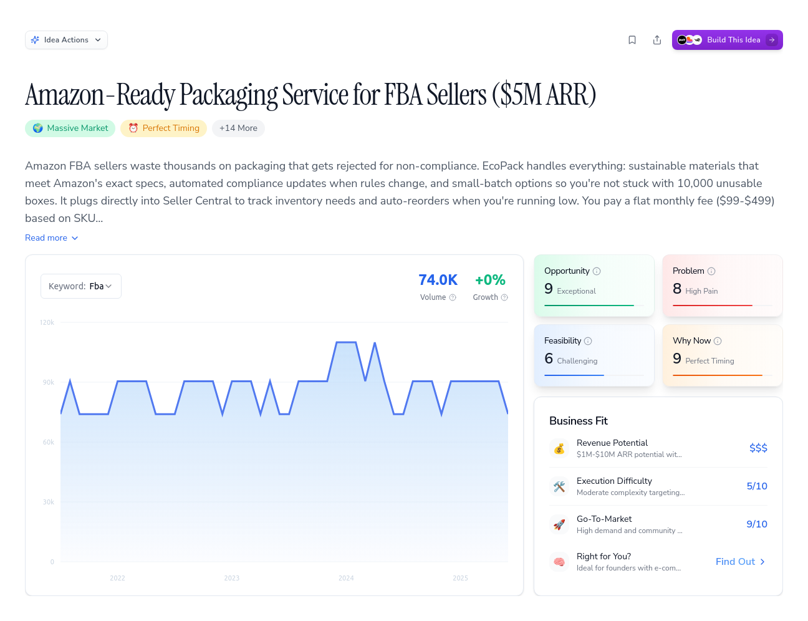Click the help icon beside Growth
This screenshot has width=808, height=621.
point(504,297)
